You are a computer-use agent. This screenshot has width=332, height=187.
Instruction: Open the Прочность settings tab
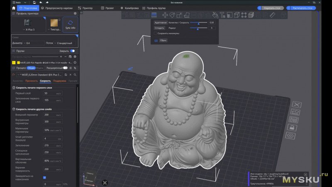(32, 81)
